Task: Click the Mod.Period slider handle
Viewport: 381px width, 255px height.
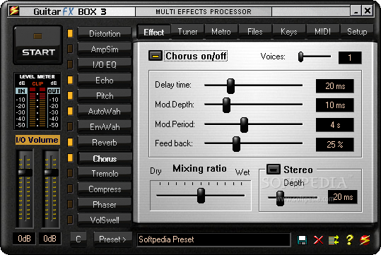Action: 244,125
